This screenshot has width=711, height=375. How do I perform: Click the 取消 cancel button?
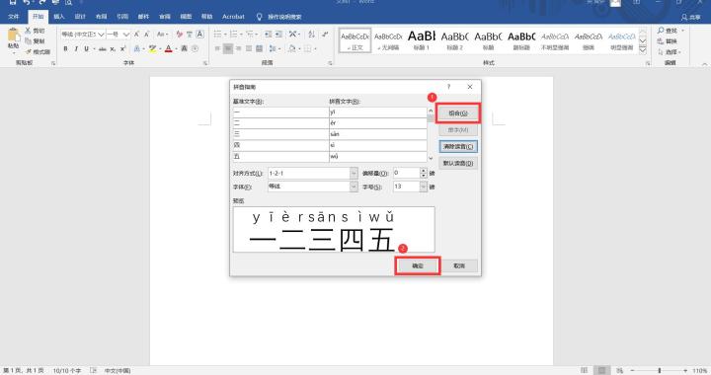(459, 265)
